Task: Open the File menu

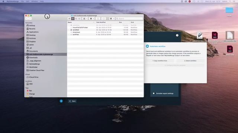Action: [x=22, y=1]
